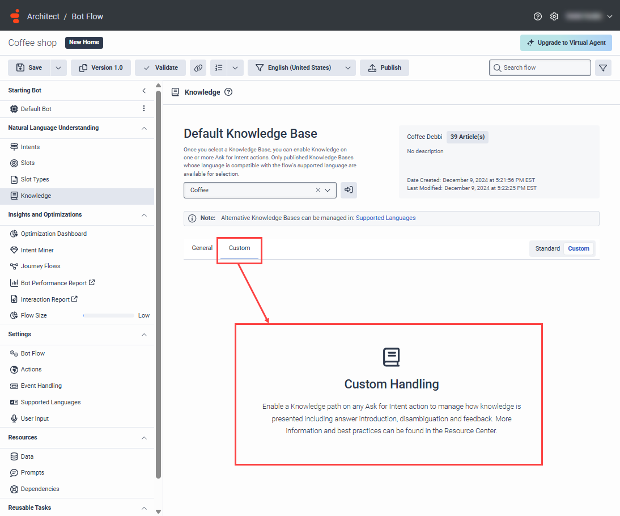Open the help icon in top bar
620x516 pixels.
click(x=537, y=16)
